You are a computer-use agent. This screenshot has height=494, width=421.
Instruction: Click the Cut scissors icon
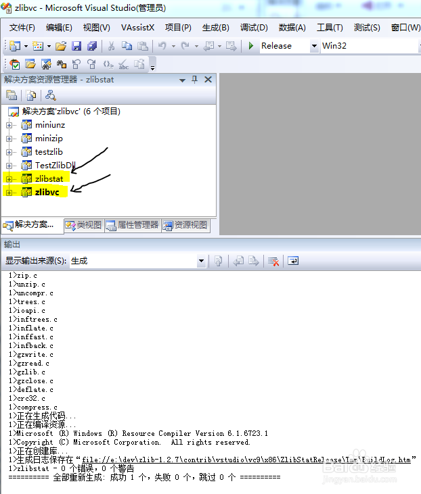click(111, 46)
